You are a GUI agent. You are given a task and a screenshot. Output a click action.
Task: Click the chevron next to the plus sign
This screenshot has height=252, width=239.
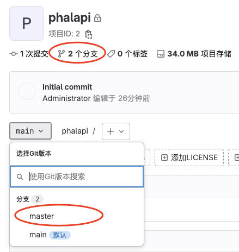coord(121,131)
